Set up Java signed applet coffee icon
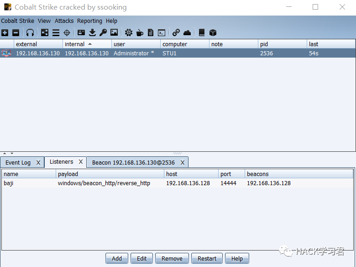Viewport: 356px width, 267px height. click(x=140, y=33)
